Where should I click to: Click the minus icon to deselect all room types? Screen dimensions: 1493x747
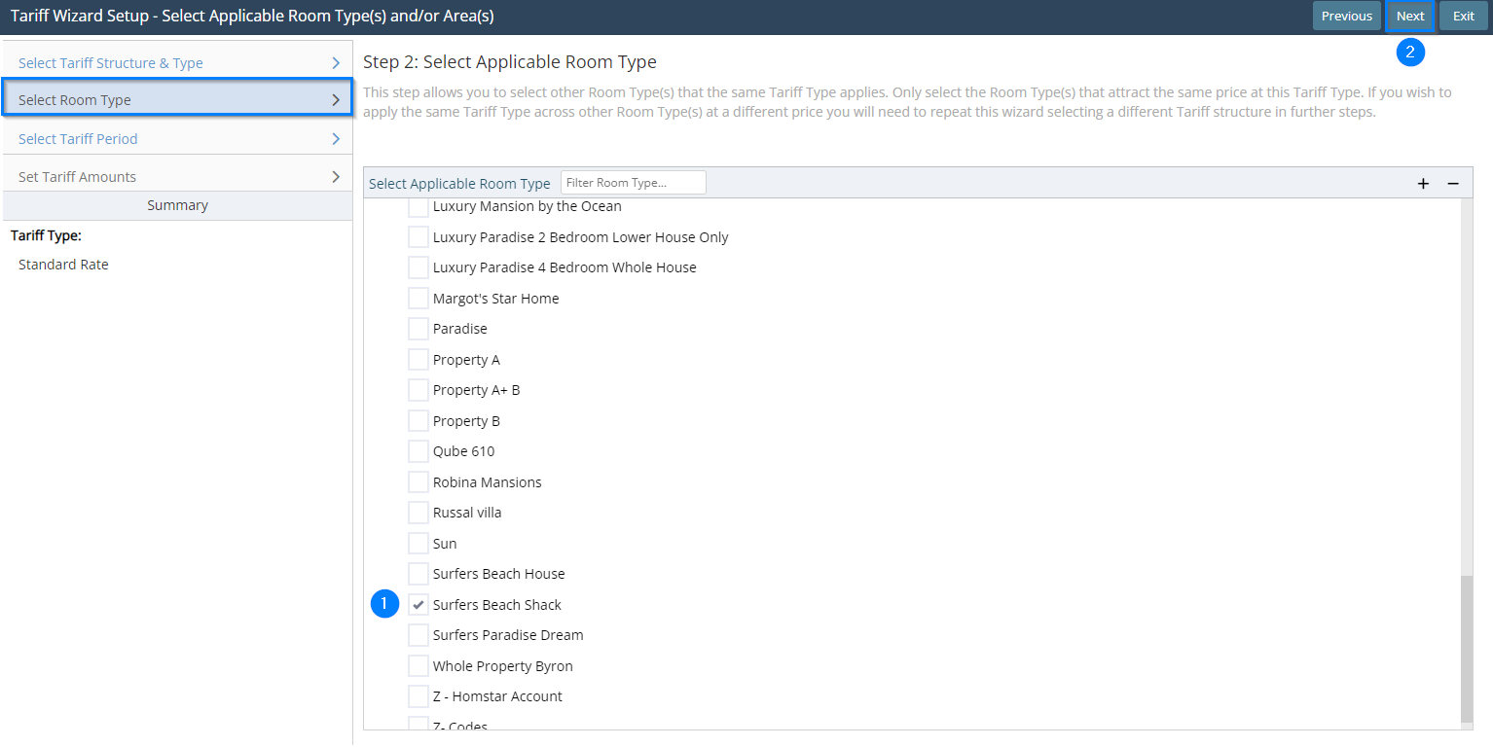point(1453,184)
